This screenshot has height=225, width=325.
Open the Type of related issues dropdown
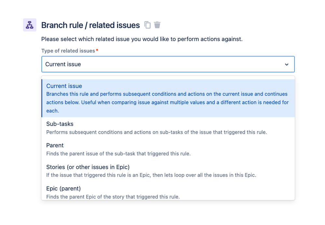168,64
